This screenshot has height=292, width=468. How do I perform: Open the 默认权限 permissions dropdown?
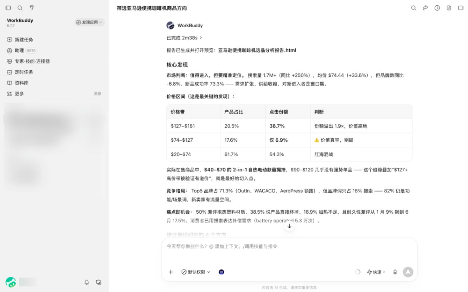pyautogui.click(x=196, y=272)
